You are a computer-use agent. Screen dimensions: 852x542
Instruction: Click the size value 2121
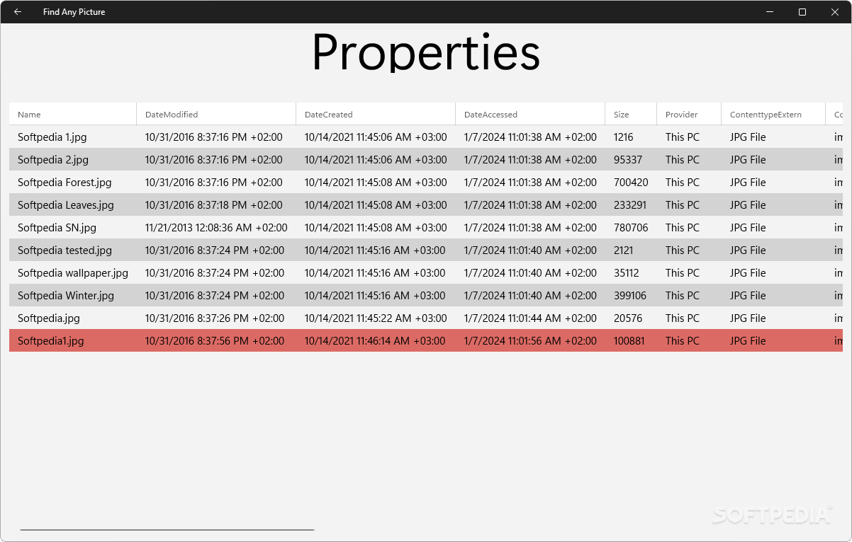pos(624,250)
